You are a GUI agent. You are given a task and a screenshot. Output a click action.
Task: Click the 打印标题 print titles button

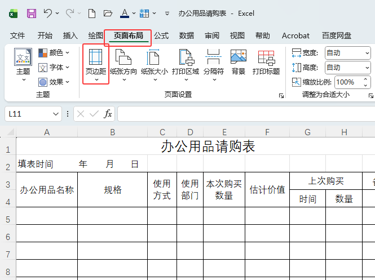(266, 62)
